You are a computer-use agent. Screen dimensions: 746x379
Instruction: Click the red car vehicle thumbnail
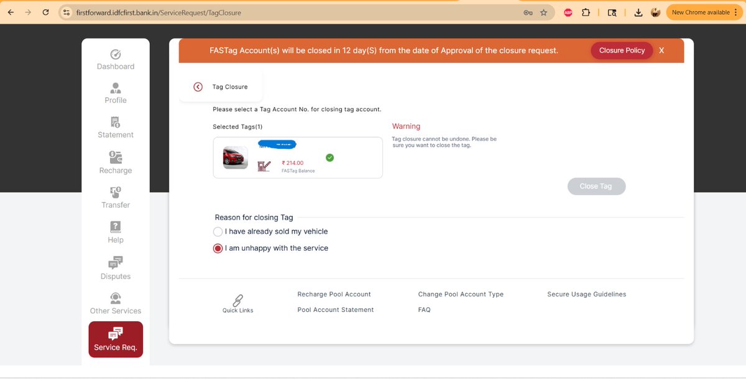tap(236, 158)
